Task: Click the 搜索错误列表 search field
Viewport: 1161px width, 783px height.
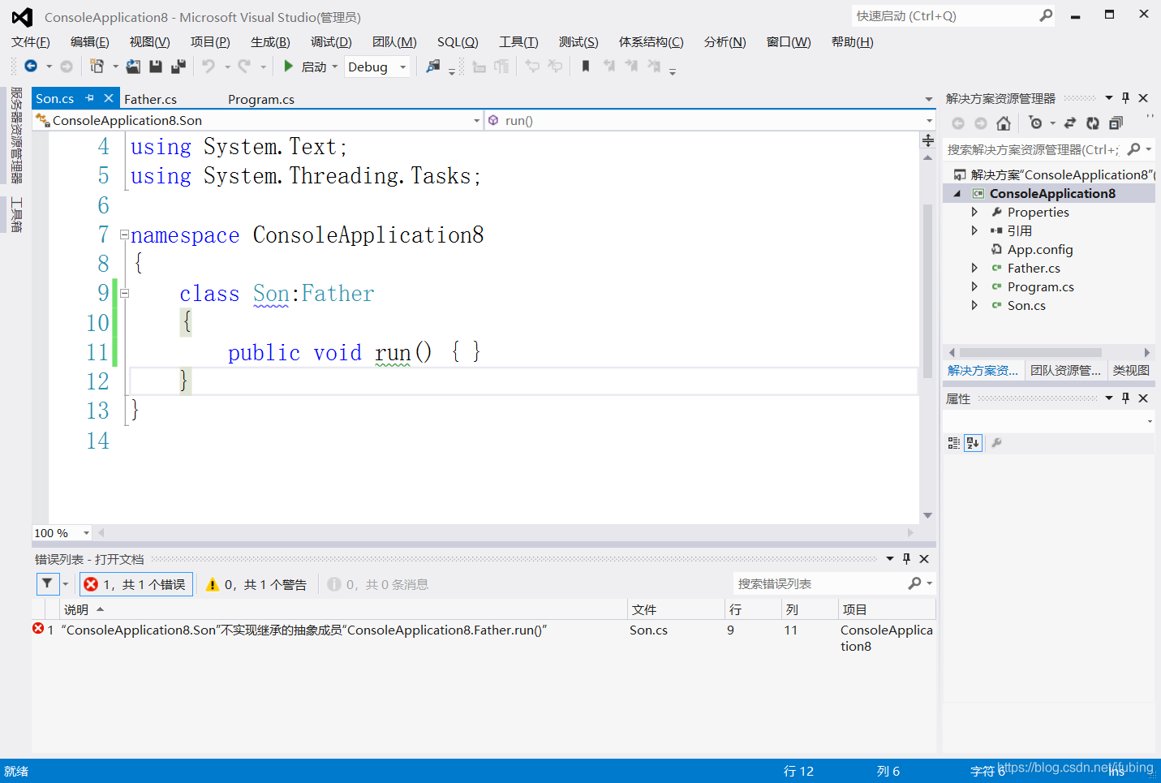Action: pyautogui.click(x=819, y=583)
